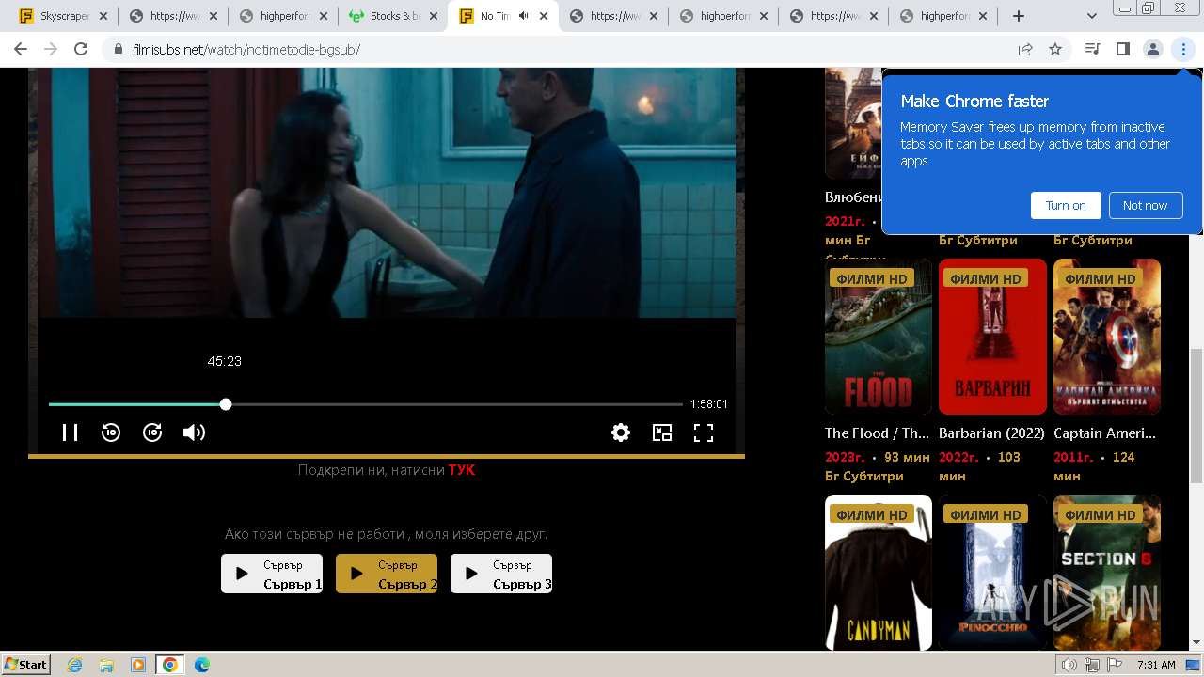Click The Flood title link
1204x677 pixels.
tap(877, 433)
